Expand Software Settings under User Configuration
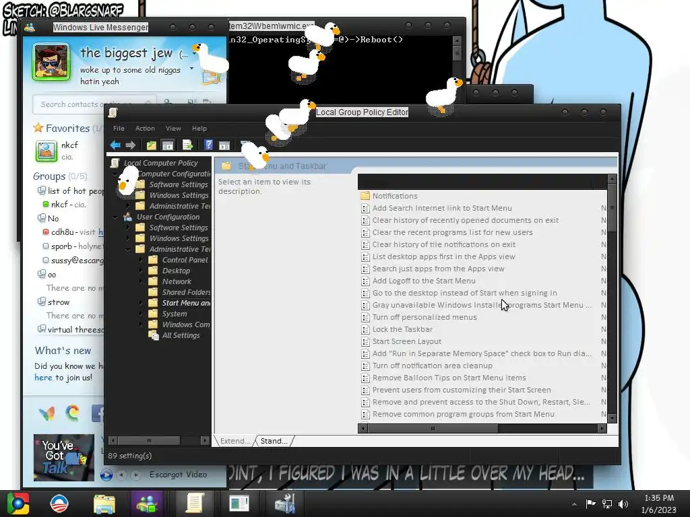 click(128, 228)
